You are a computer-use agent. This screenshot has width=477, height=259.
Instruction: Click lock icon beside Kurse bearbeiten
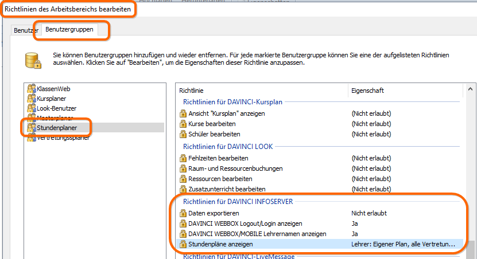pyautogui.click(x=183, y=124)
